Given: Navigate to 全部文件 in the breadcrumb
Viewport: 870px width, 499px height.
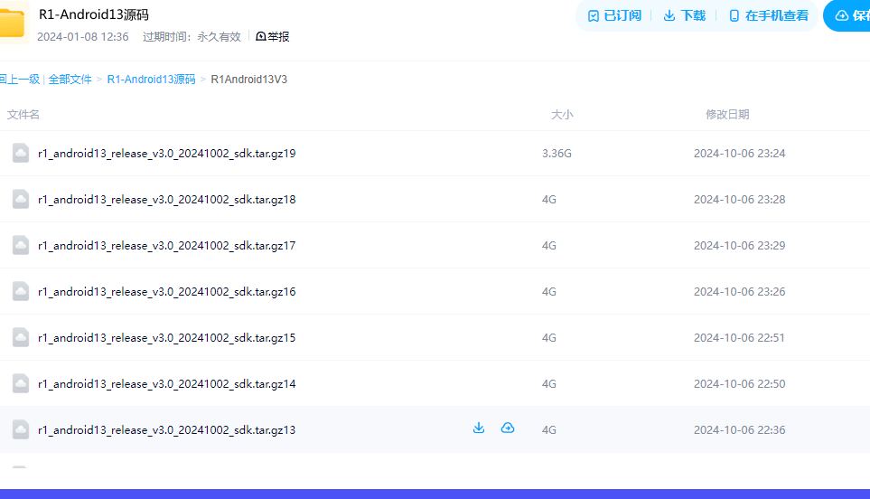Looking at the screenshot, I should coord(70,80).
